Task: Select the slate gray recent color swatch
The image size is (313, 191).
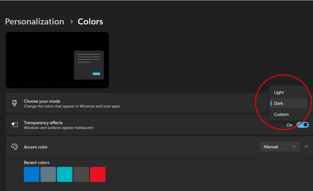Action: tap(48, 174)
